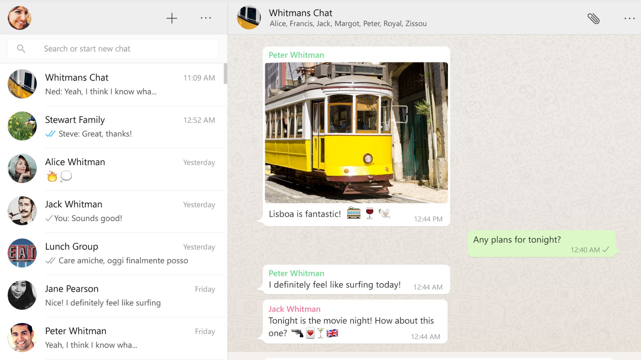Select the Whitmans Chat conversation
Image resolution: width=641 pixels, height=360 pixels.
[114, 84]
